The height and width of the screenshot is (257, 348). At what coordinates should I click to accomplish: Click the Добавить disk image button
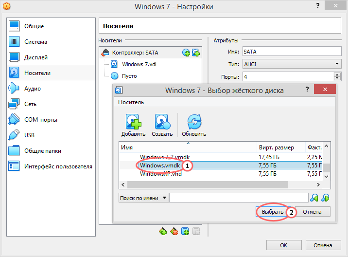[x=133, y=125]
